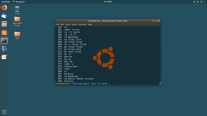Click the terminal title bar text
Viewport: 207px width, 116px height.
click(108, 21)
